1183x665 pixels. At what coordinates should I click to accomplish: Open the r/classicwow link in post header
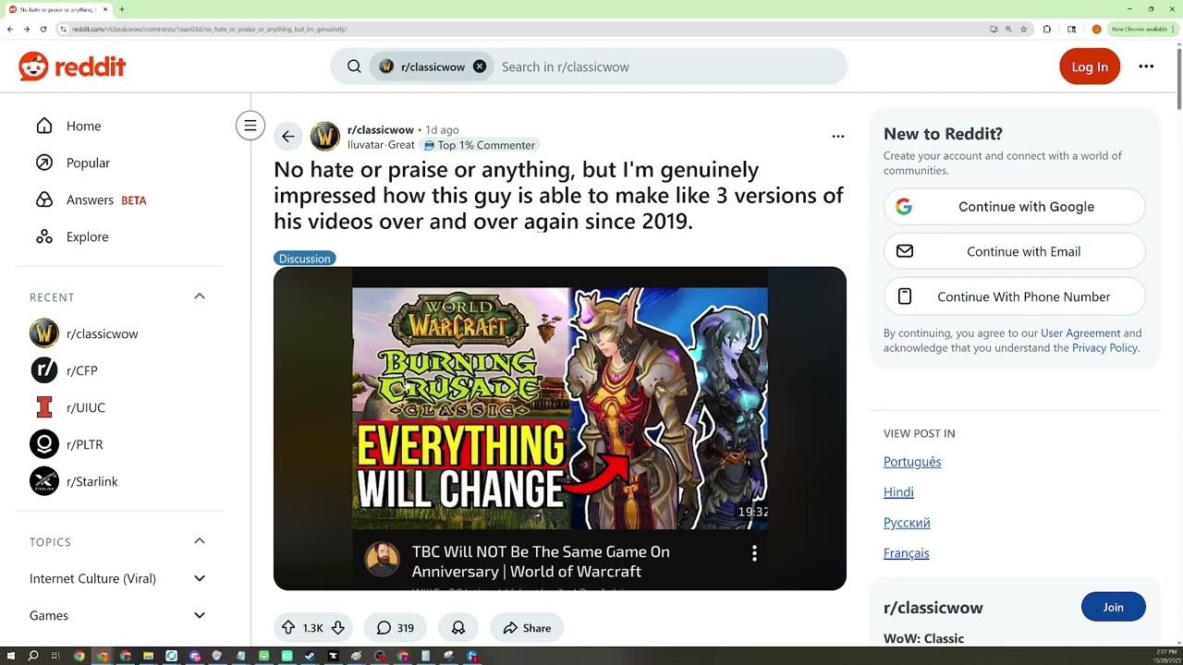coord(381,130)
